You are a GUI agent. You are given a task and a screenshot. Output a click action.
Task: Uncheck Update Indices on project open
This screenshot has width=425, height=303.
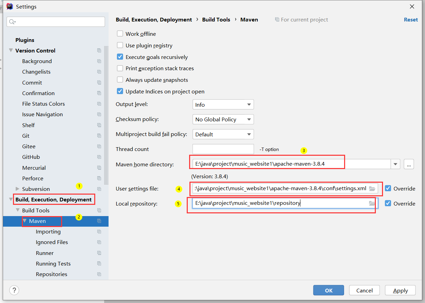point(120,91)
